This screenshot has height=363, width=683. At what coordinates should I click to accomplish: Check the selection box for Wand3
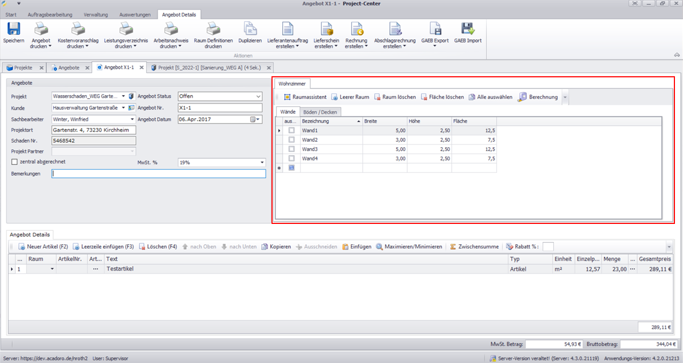coord(291,149)
